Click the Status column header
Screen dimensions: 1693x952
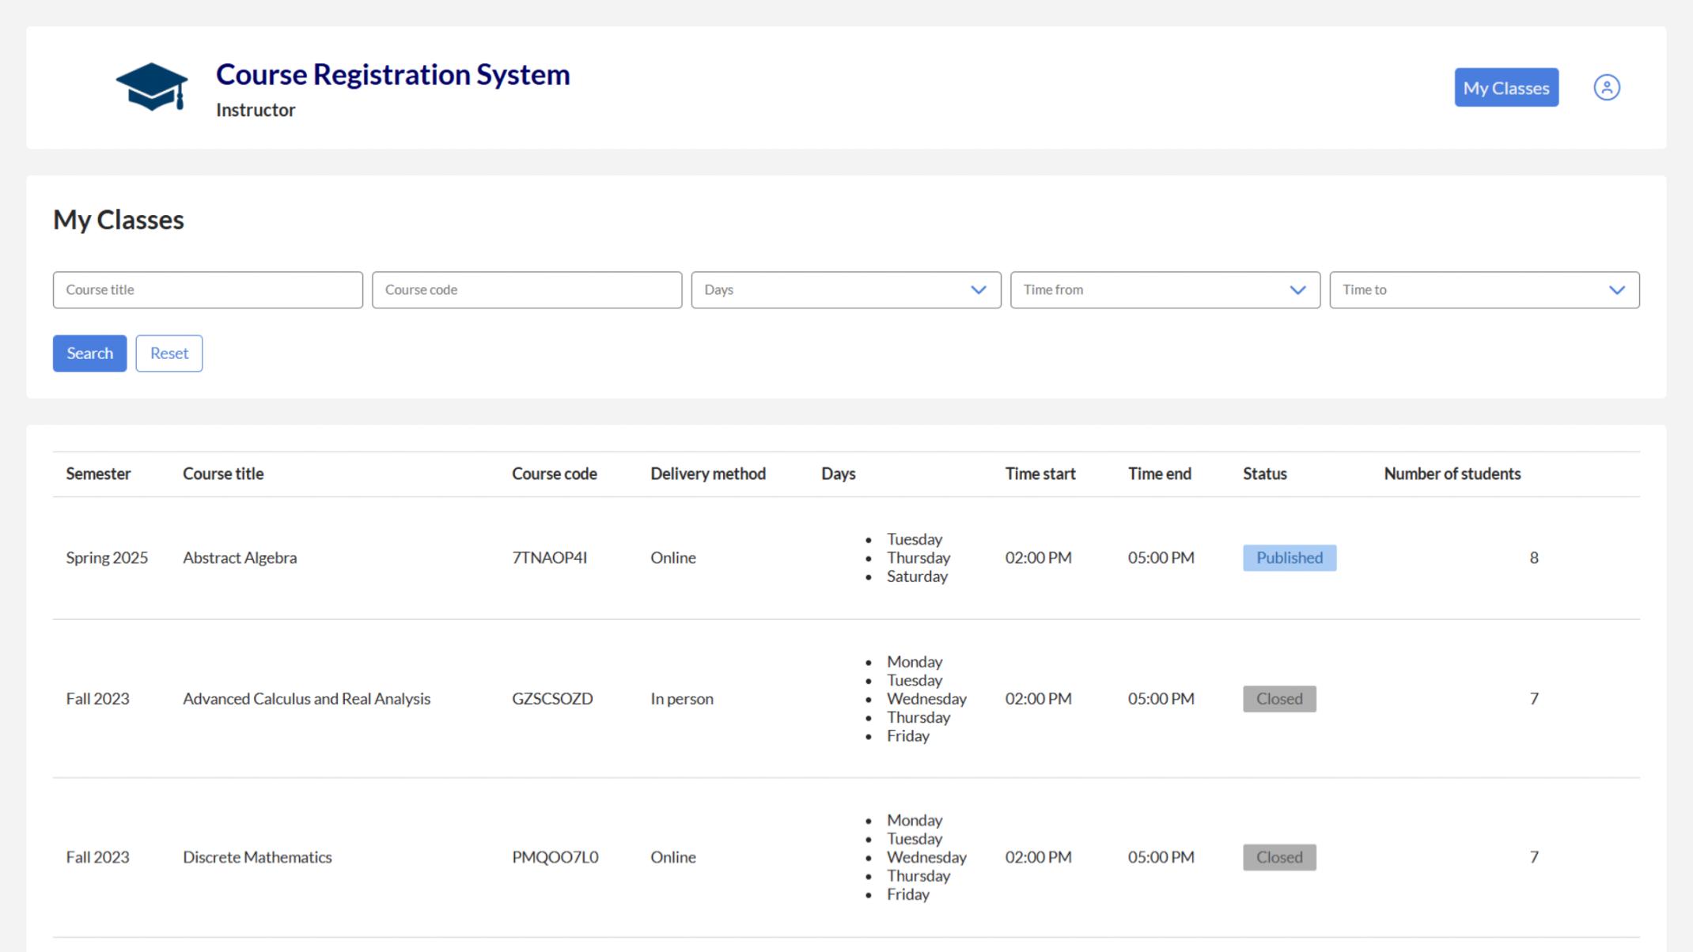click(x=1264, y=474)
